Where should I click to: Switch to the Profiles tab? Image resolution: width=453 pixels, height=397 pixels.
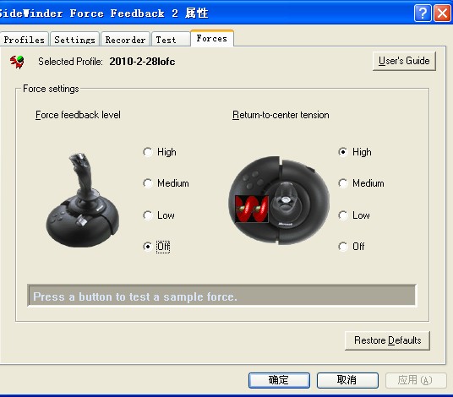[x=25, y=39]
